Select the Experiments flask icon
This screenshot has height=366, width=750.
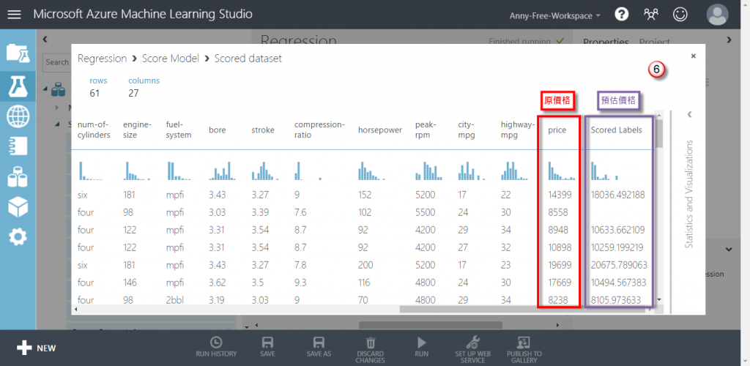[x=18, y=86]
